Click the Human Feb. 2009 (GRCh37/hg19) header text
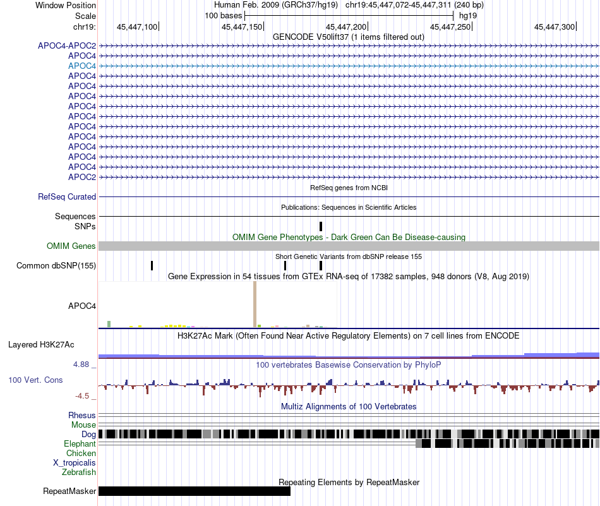This screenshot has height=506, width=600. point(276,5)
